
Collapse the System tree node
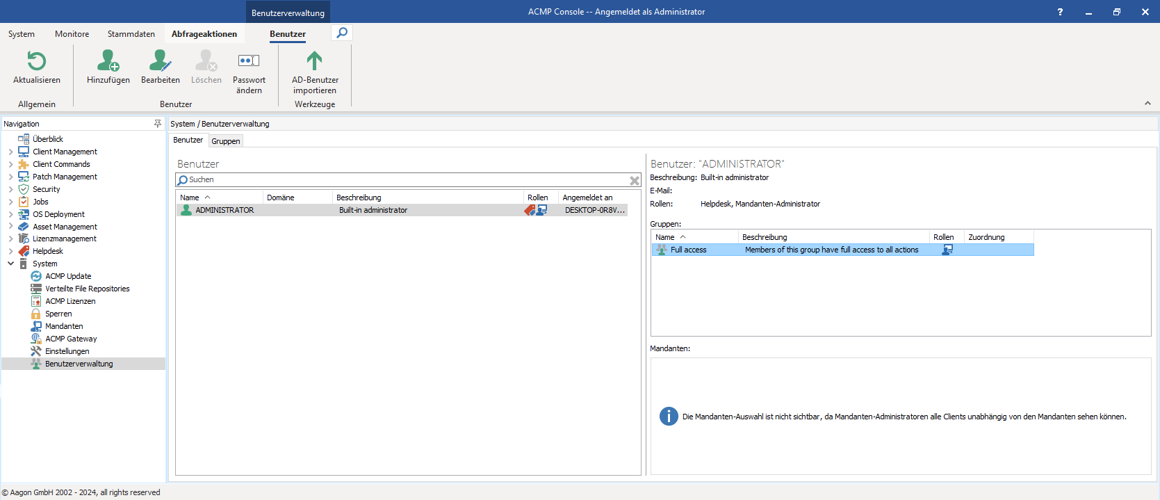pos(10,264)
